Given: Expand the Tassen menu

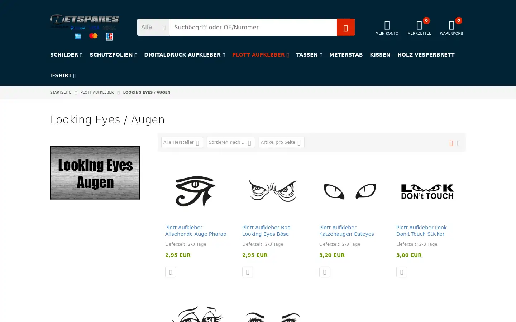Looking at the screenshot, I should [309, 55].
